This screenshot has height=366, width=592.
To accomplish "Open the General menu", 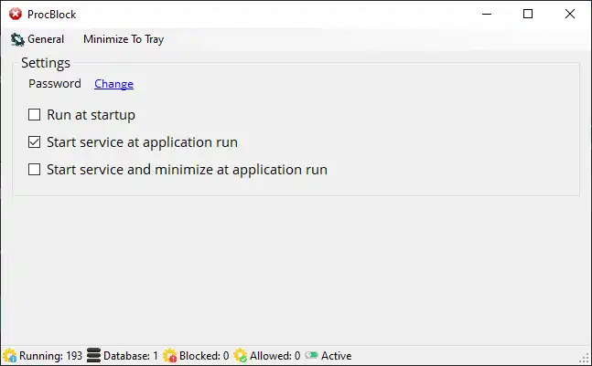I will point(38,39).
